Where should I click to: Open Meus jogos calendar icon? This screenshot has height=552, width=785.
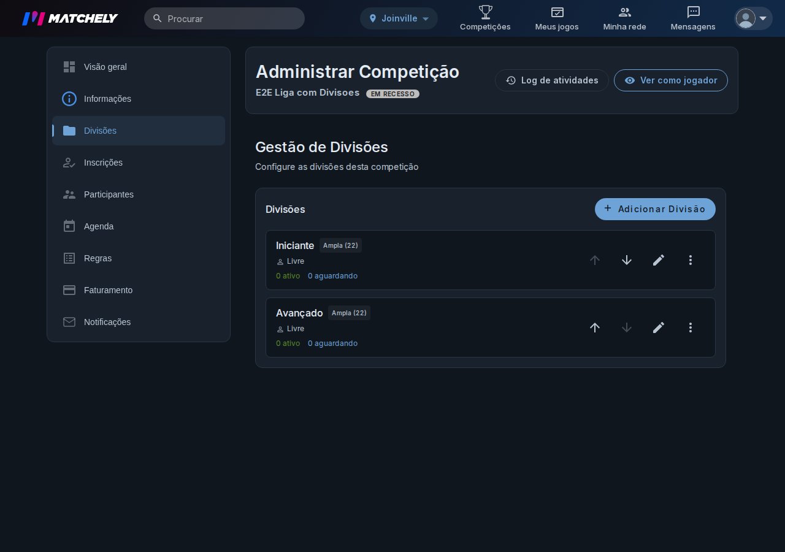click(x=557, y=12)
